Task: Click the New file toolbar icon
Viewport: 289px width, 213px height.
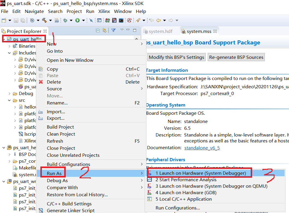Action: click(x=4, y=20)
